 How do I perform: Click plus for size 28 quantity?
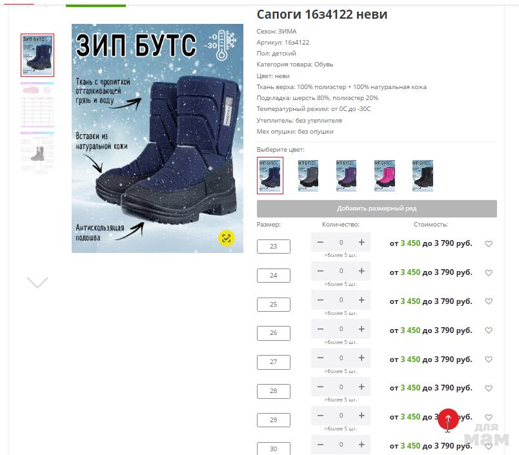(361, 387)
